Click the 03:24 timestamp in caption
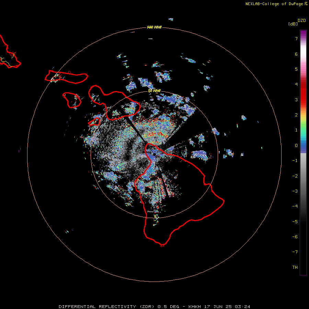 click(242, 307)
